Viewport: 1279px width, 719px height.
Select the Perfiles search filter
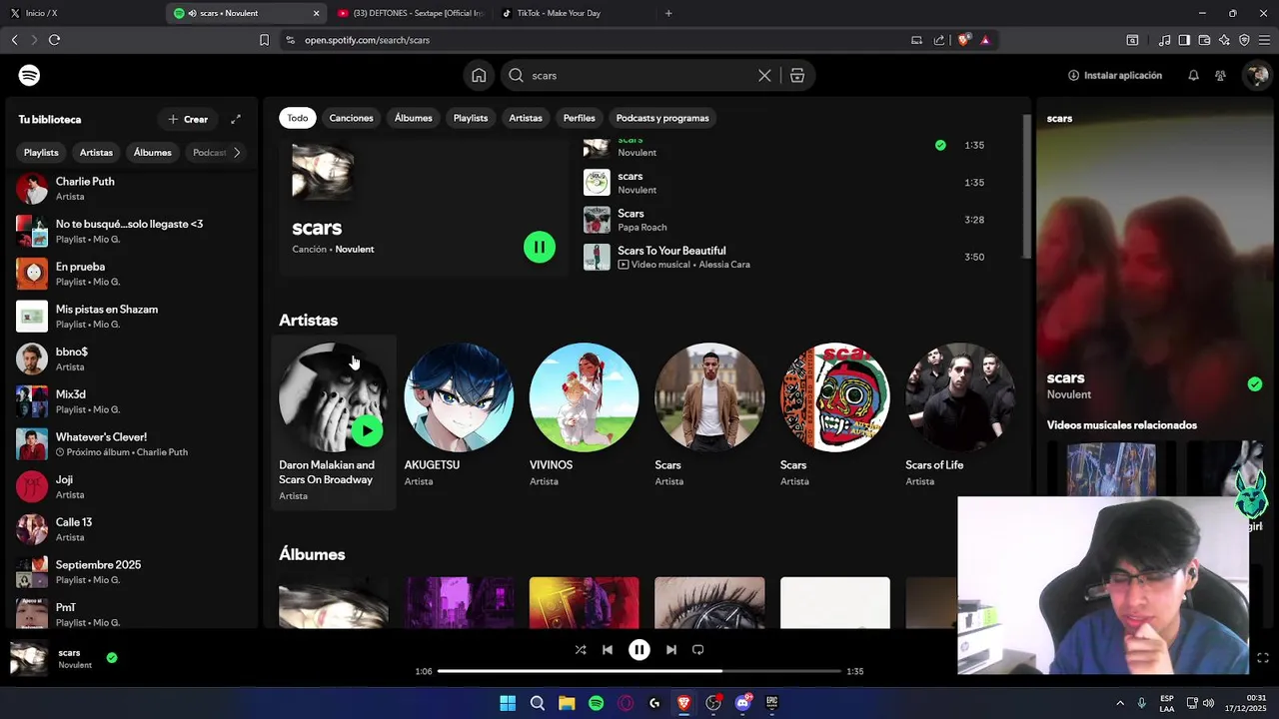tap(579, 118)
